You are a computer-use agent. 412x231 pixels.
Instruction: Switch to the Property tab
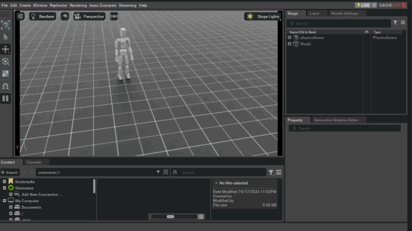pos(295,120)
